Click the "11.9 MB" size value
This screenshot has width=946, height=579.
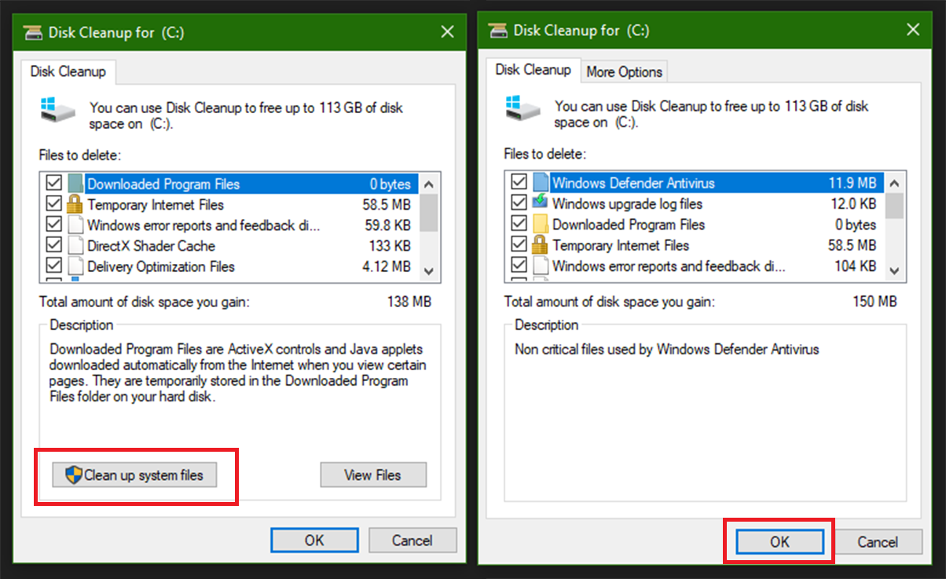click(x=852, y=183)
